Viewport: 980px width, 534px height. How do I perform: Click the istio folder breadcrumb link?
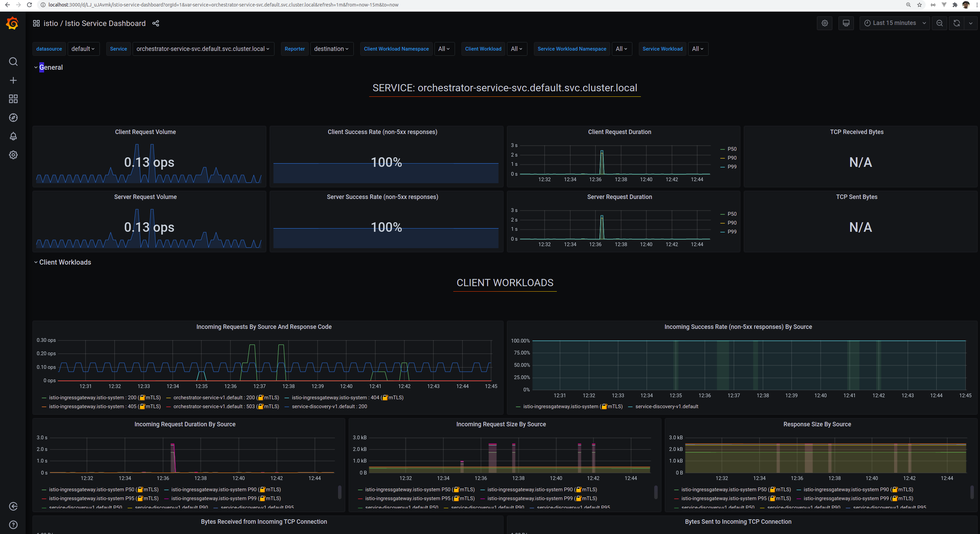point(51,23)
